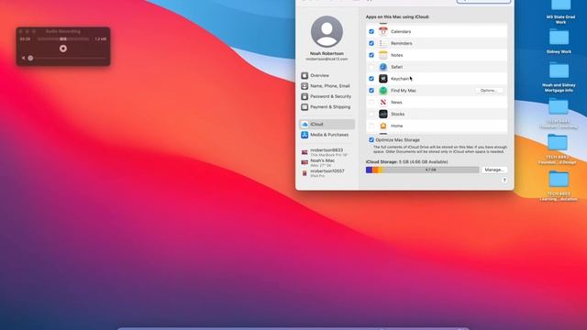Viewport: 587px width, 330px height.
Task: Click Options button for Find My Mac
Action: pos(489,91)
